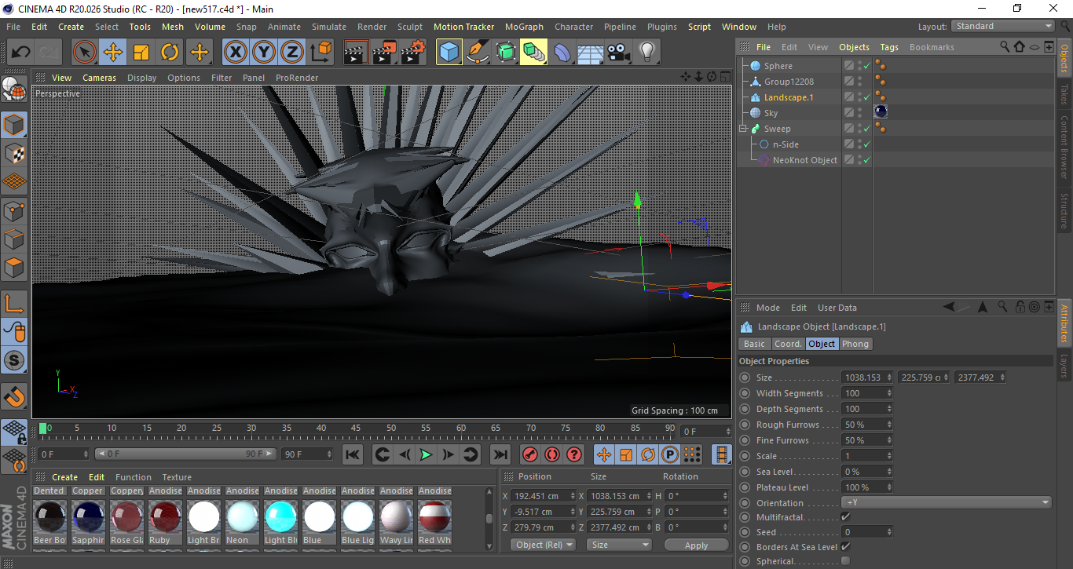
Task: Toggle Sphere object visibility dots
Action: [x=860, y=66]
